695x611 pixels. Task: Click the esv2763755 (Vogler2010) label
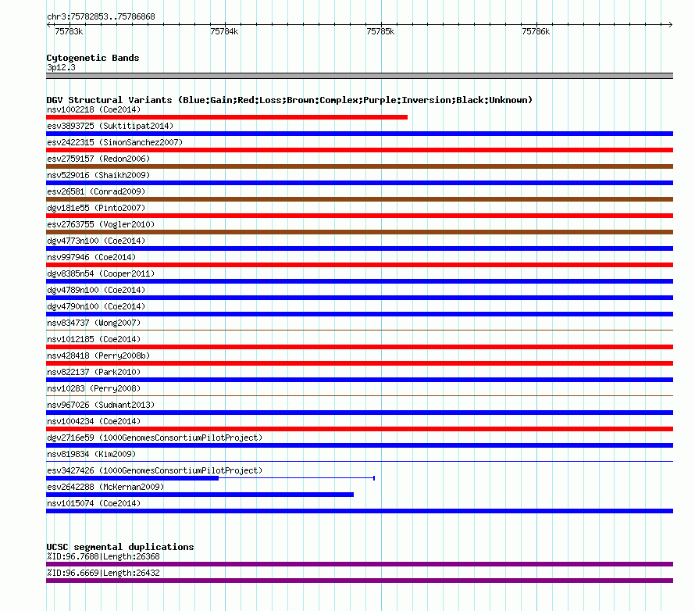pyautogui.click(x=101, y=224)
